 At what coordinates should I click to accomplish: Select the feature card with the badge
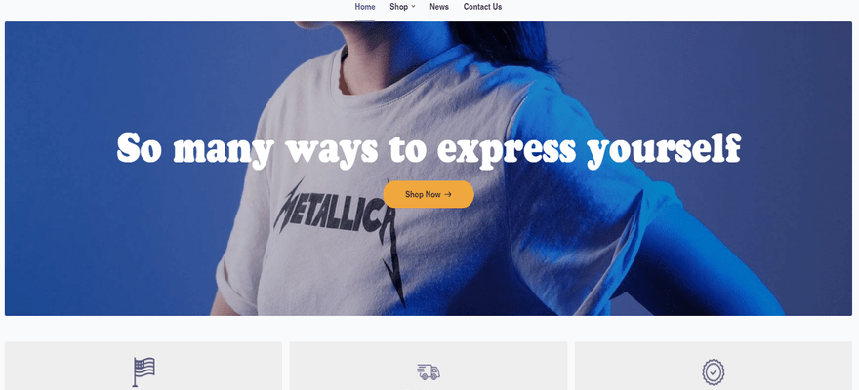[714, 366]
